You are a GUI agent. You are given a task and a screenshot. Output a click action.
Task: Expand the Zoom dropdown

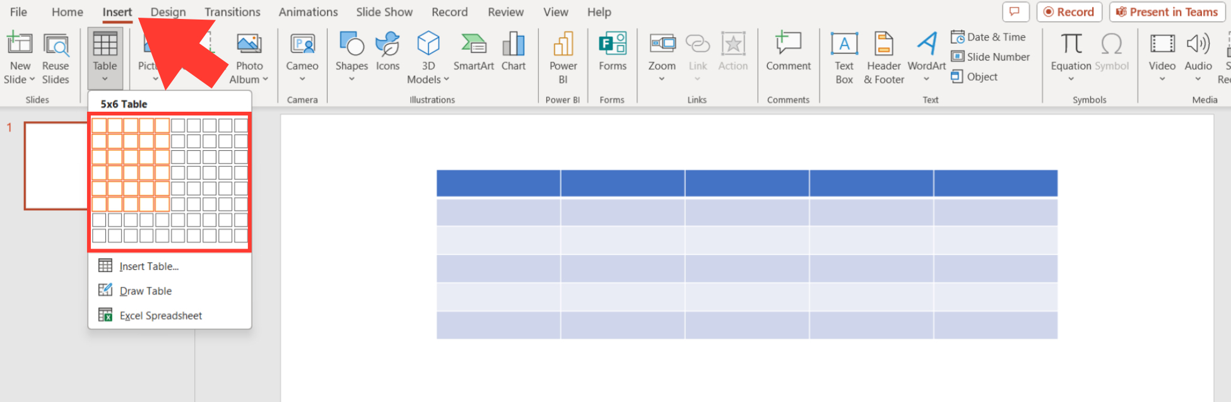pos(662,80)
